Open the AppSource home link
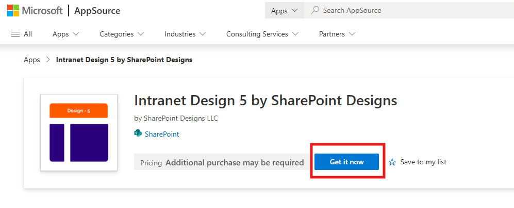This screenshot has height=208, width=514. (97, 11)
